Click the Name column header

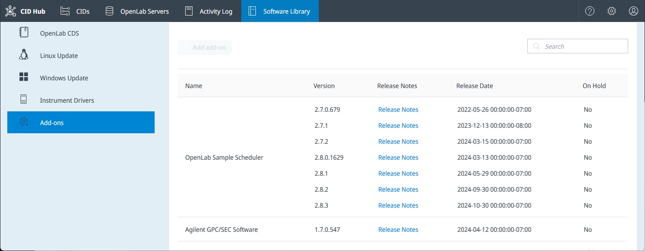[193, 86]
